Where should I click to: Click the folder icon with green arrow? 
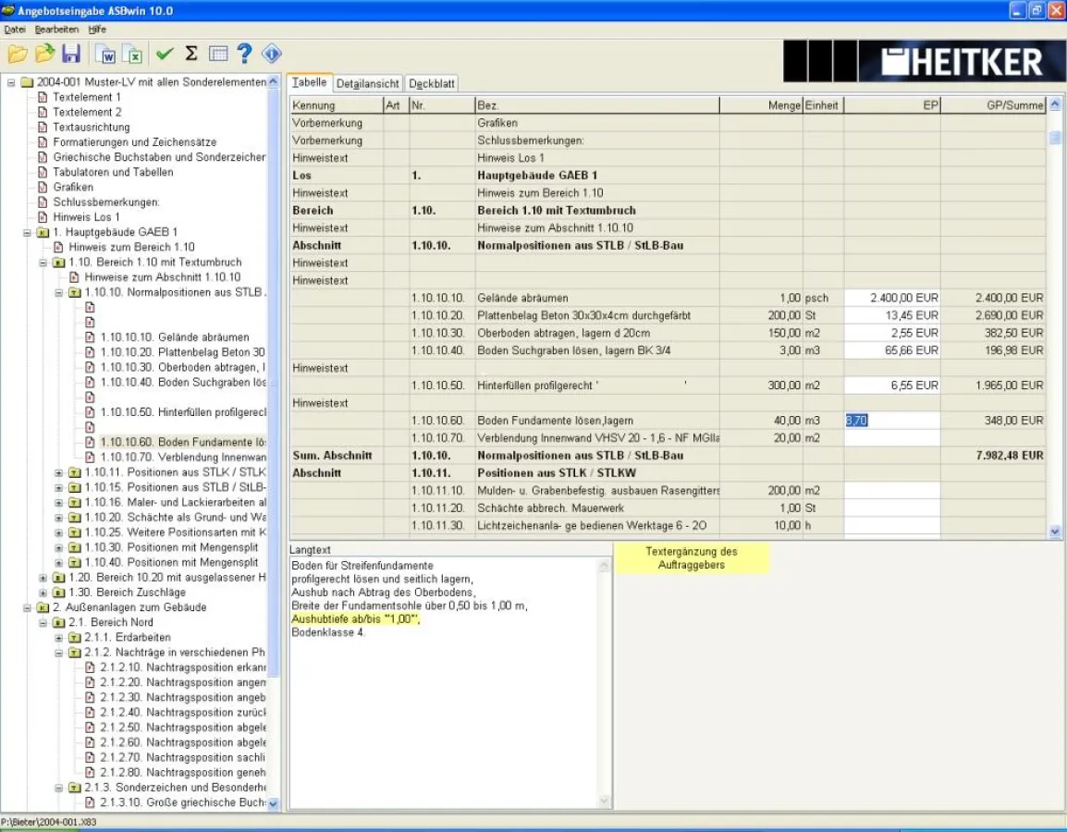pos(44,54)
